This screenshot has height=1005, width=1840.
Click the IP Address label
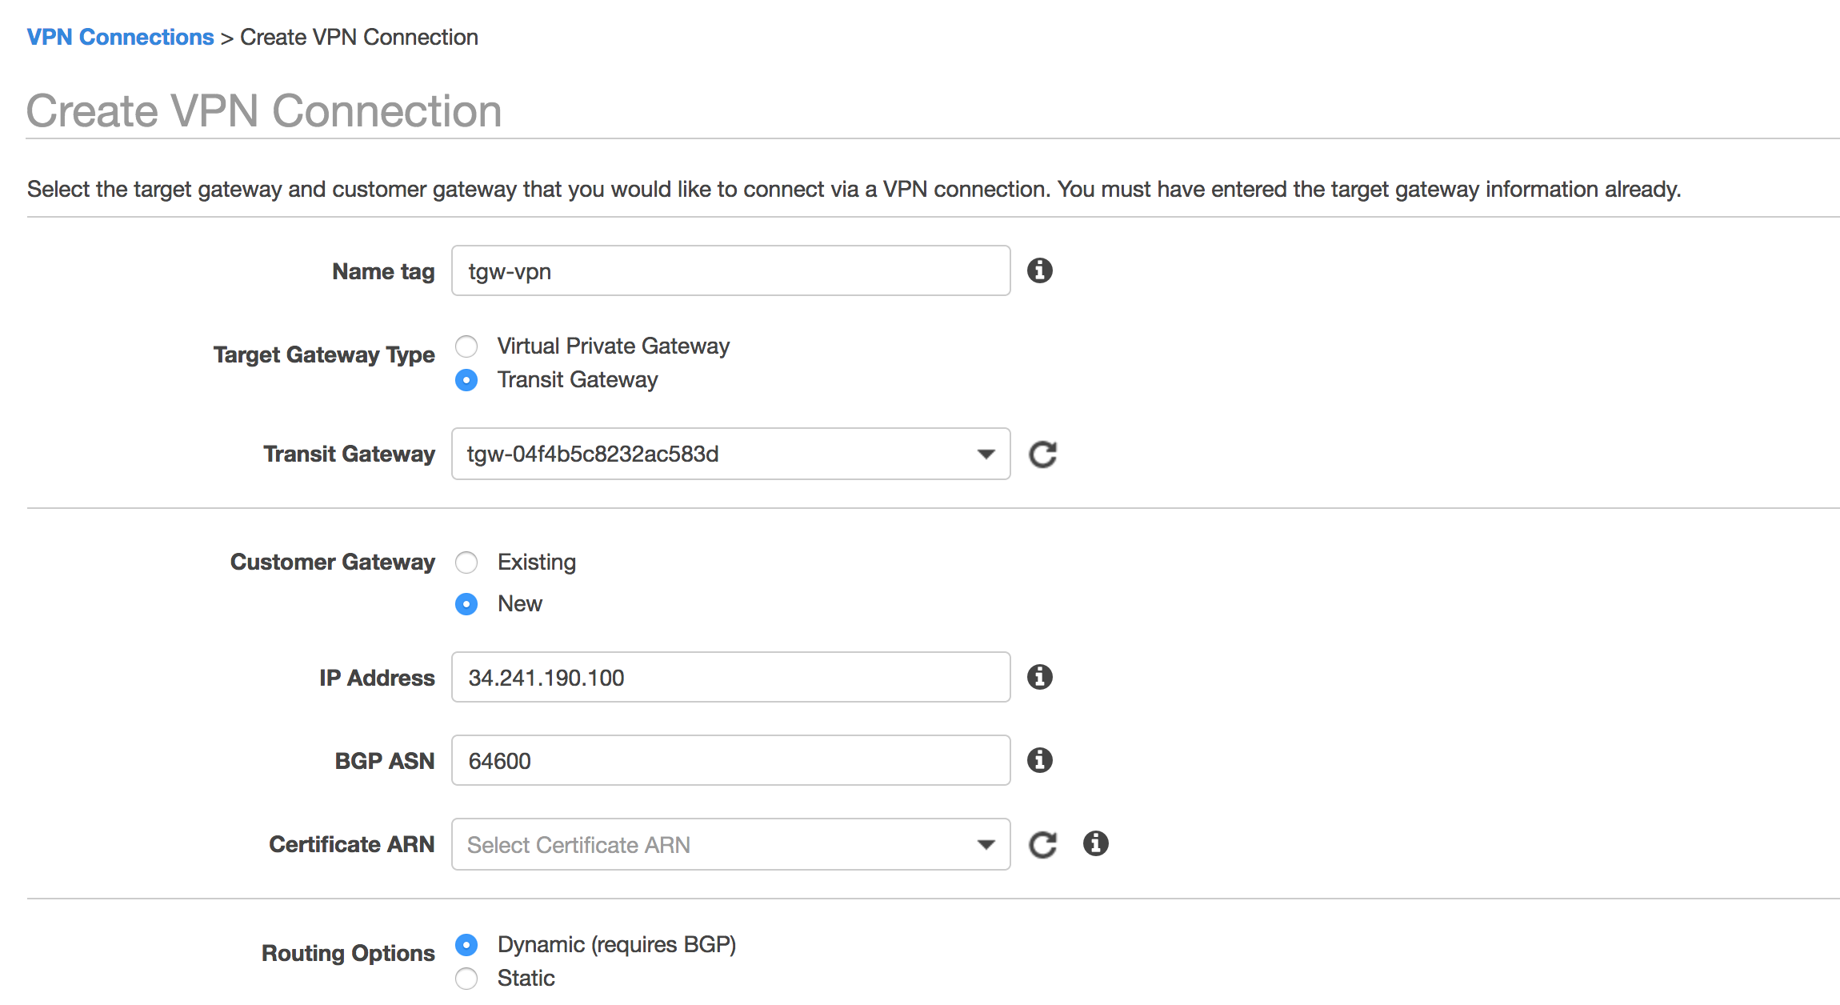click(377, 678)
